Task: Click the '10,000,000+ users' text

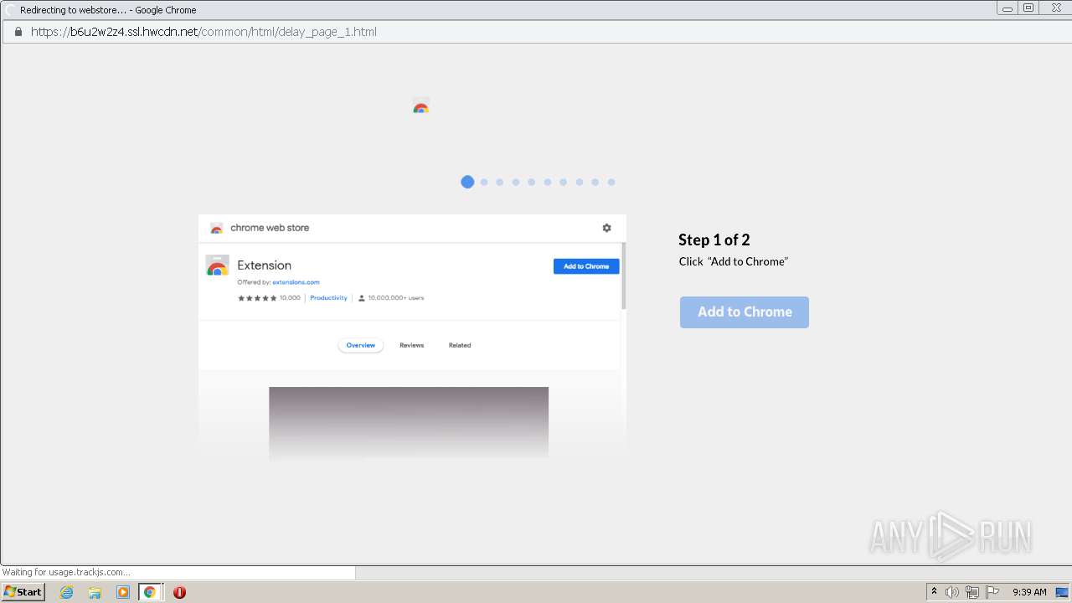Action: coord(396,298)
